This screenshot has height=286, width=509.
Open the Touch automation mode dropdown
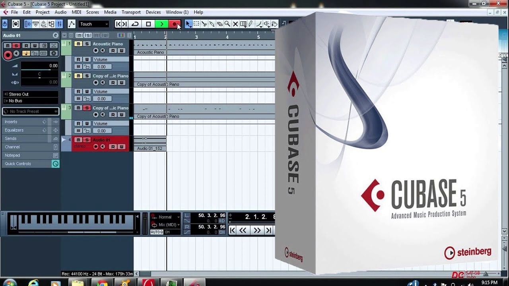point(94,24)
